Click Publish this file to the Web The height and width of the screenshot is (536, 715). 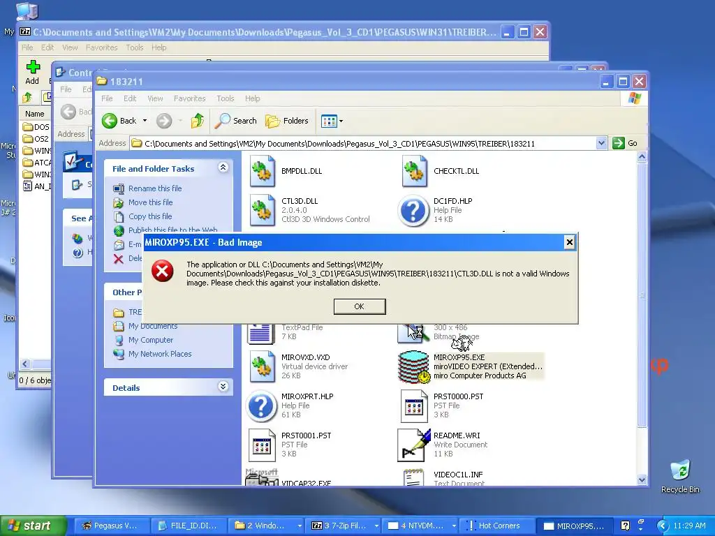[173, 230]
